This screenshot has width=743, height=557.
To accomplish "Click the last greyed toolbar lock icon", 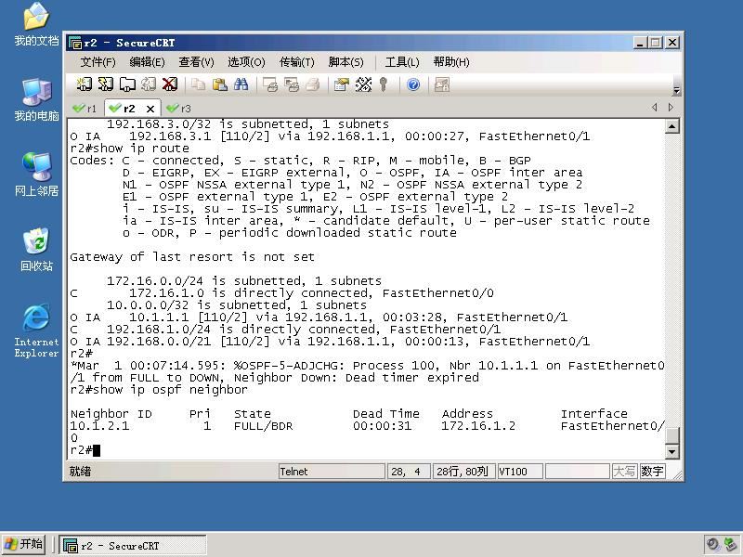I will coord(442,84).
